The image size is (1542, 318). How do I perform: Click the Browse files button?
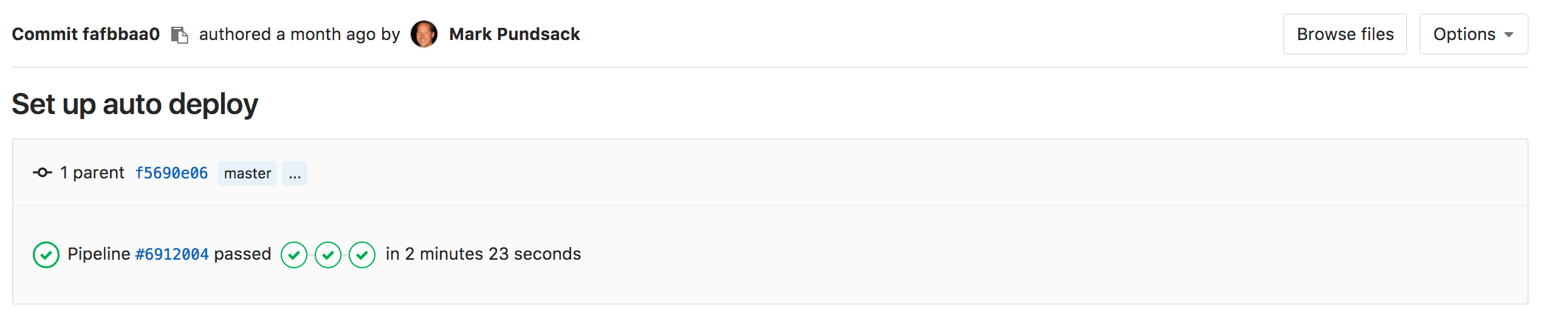pos(1345,35)
